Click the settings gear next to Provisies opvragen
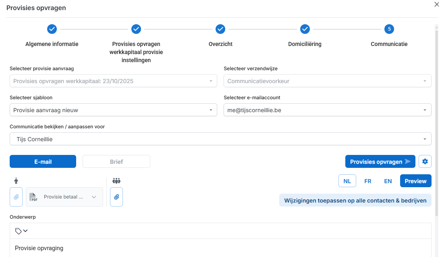This screenshot has width=440, height=257. (x=425, y=161)
